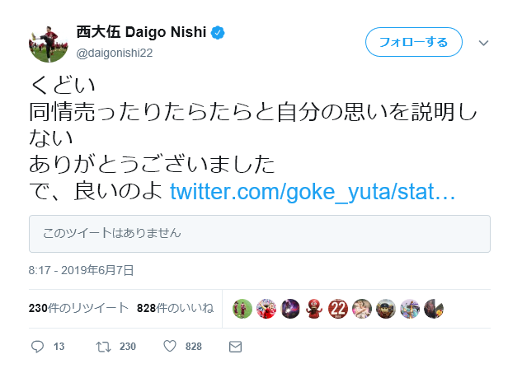
Task: Open the red number 22 liker avatar
Action: pos(338,309)
